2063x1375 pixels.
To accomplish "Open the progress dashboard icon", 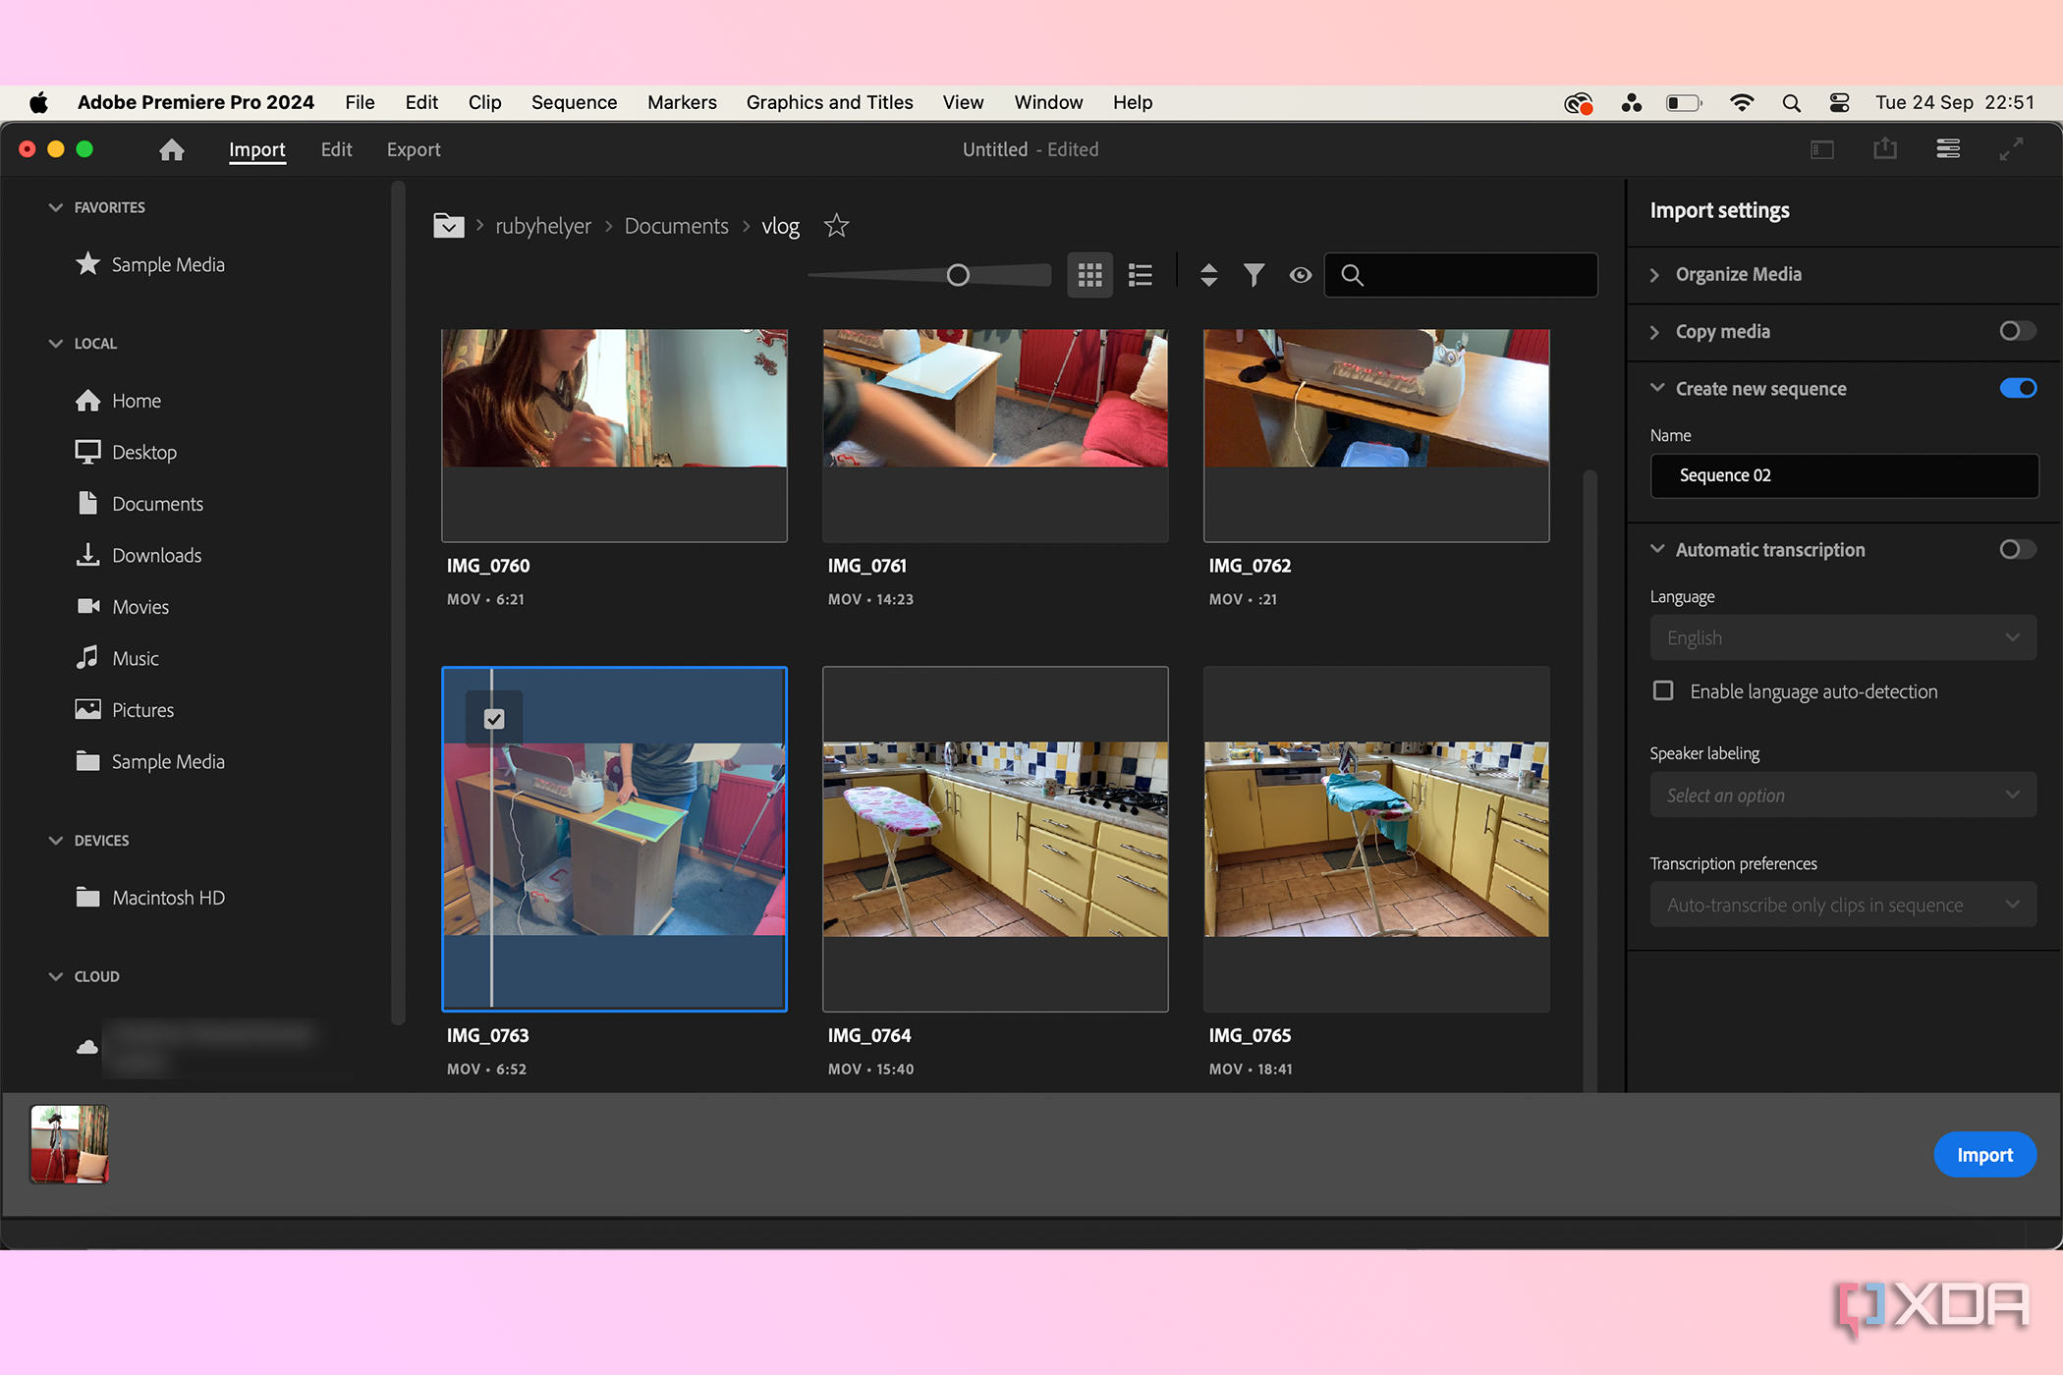I will 1948,148.
